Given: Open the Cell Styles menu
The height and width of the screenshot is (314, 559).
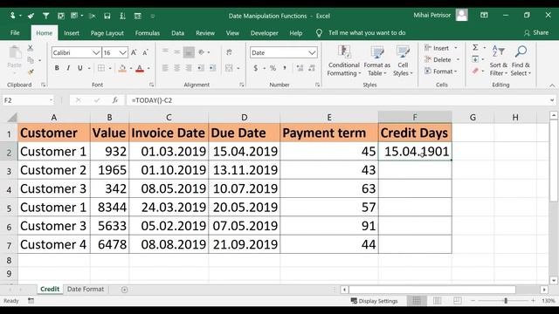Looking at the screenshot, I should (x=403, y=60).
